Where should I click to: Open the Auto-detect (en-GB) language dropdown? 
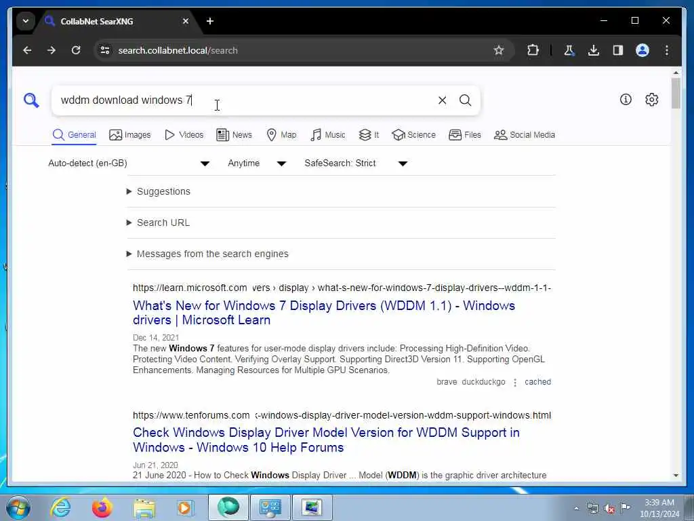129,163
